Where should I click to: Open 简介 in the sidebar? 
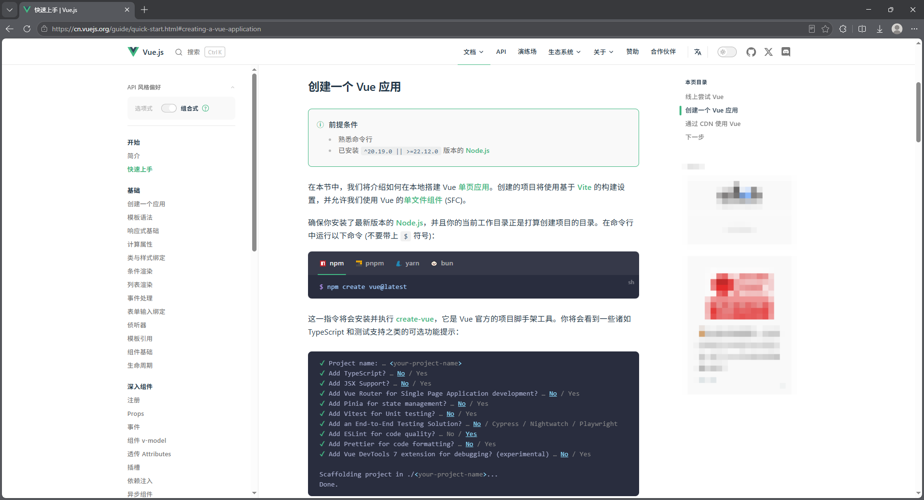pos(134,156)
